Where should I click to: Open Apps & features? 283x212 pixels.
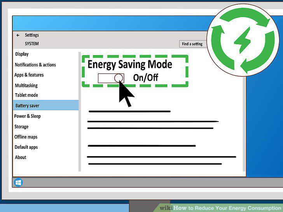(x=29, y=75)
